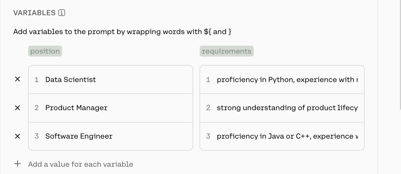Edit the 'Data Scientist' position field
401x174 pixels.
(110, 80)
